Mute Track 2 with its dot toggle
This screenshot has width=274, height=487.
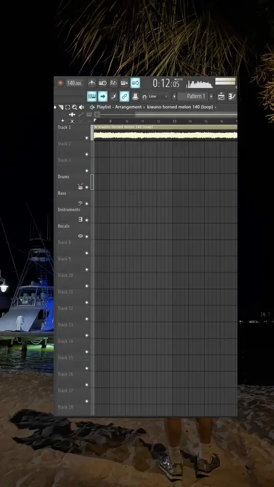click(87, 154)
